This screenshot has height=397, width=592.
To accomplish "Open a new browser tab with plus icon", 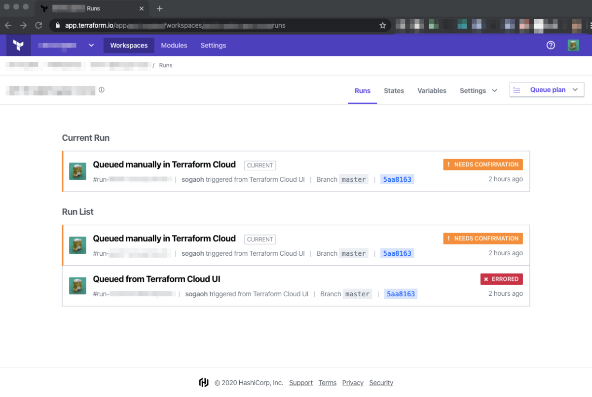I will 159,8.
